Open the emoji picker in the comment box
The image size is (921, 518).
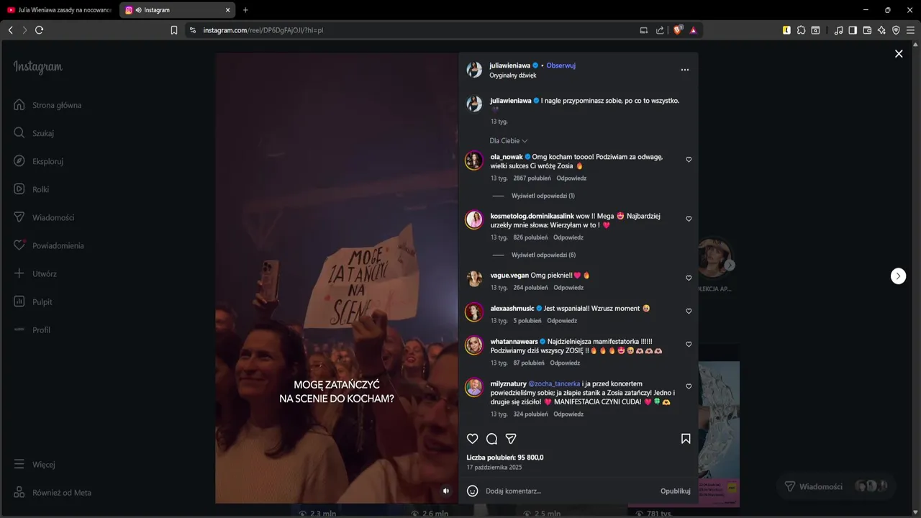(x=473, y=491)
